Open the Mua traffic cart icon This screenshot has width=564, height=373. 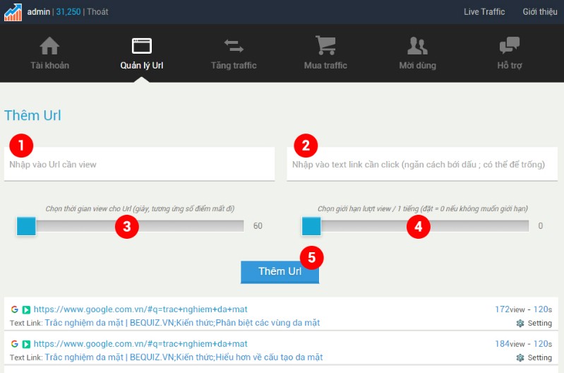point(325,45)
